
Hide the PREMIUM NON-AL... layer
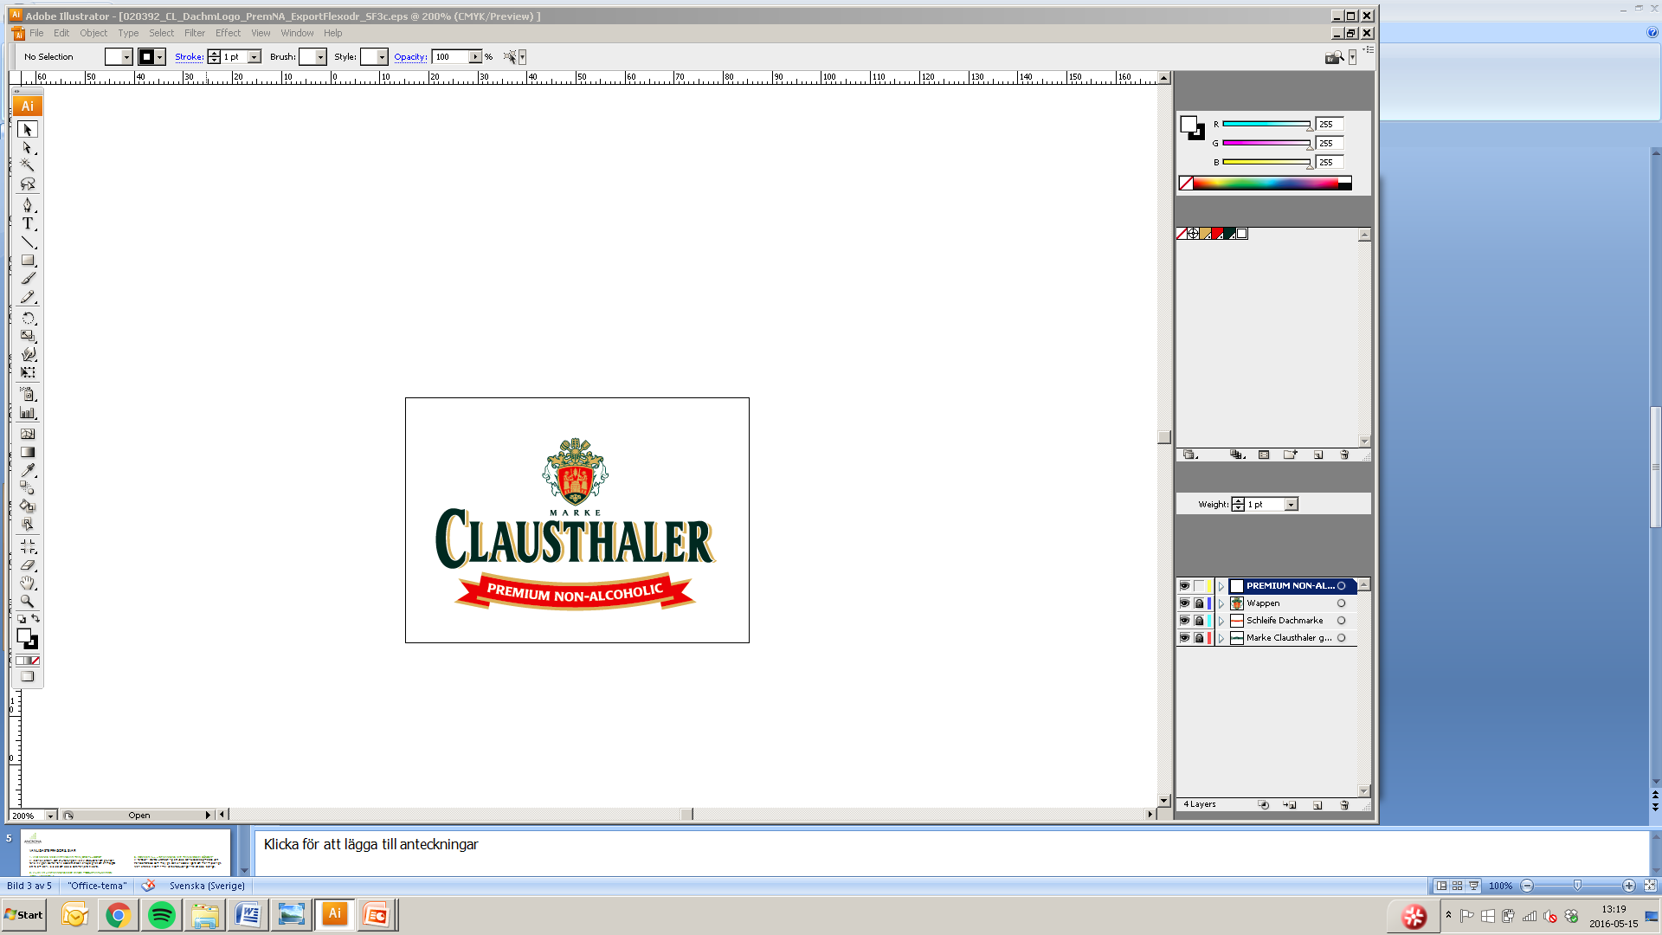click(x=1184, y=586)
